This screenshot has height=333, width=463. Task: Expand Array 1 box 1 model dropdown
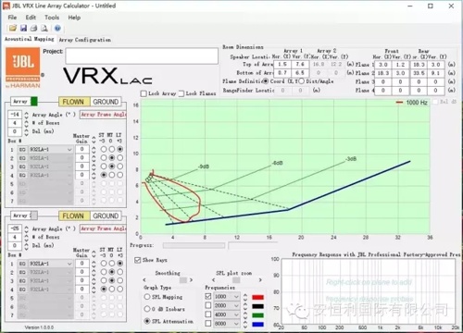click(69, 150)
